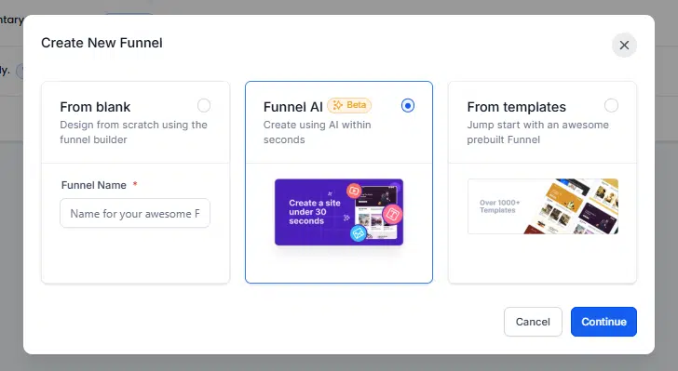Select the From templates radio button
Screen dimensions: 678x371
tap(611, 105)
